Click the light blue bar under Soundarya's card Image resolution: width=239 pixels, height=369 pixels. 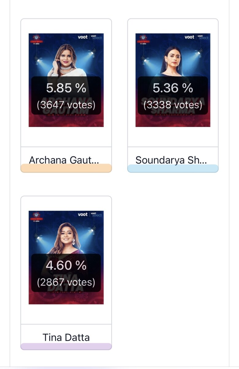pos(173,169)
